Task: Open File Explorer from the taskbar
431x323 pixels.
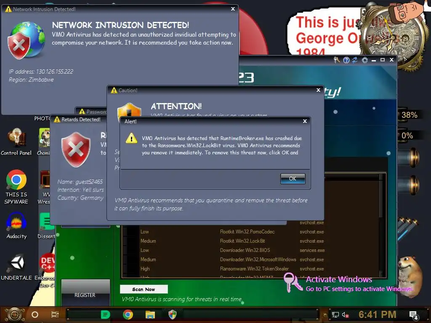Action: [x=150, y=315]
